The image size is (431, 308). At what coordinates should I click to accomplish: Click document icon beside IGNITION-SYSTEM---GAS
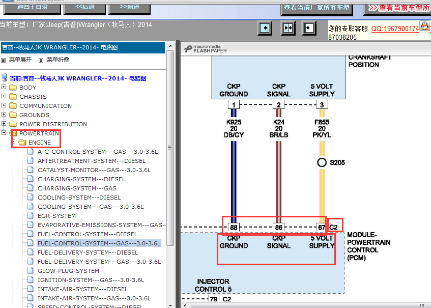(x=31, y=279)
